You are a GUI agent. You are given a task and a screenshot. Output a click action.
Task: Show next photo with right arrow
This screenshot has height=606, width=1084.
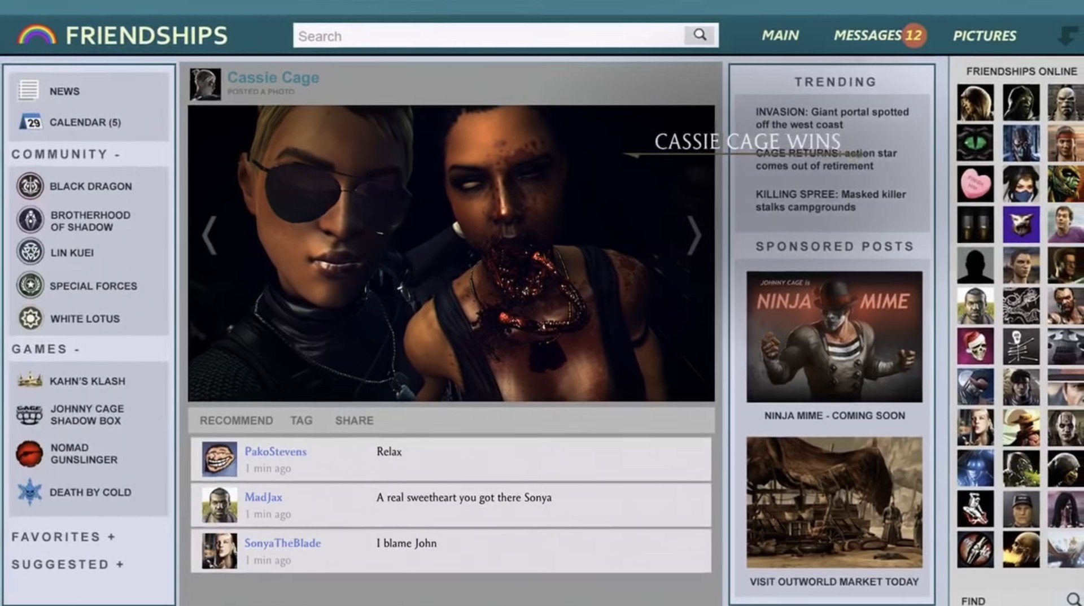[694, 235]
